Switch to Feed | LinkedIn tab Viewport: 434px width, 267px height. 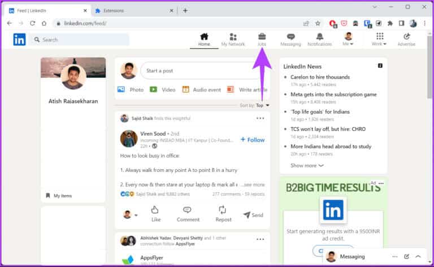pyautogui.click(x=47, y=11)
